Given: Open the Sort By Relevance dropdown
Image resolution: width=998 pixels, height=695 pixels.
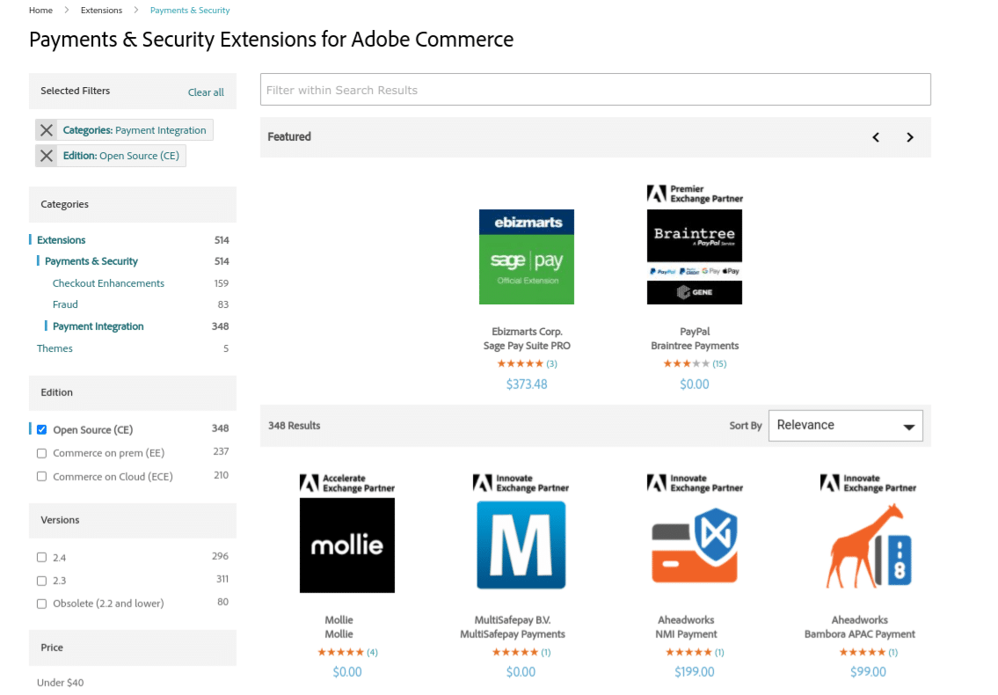Looking at the screenshot, I should (845, 426).
